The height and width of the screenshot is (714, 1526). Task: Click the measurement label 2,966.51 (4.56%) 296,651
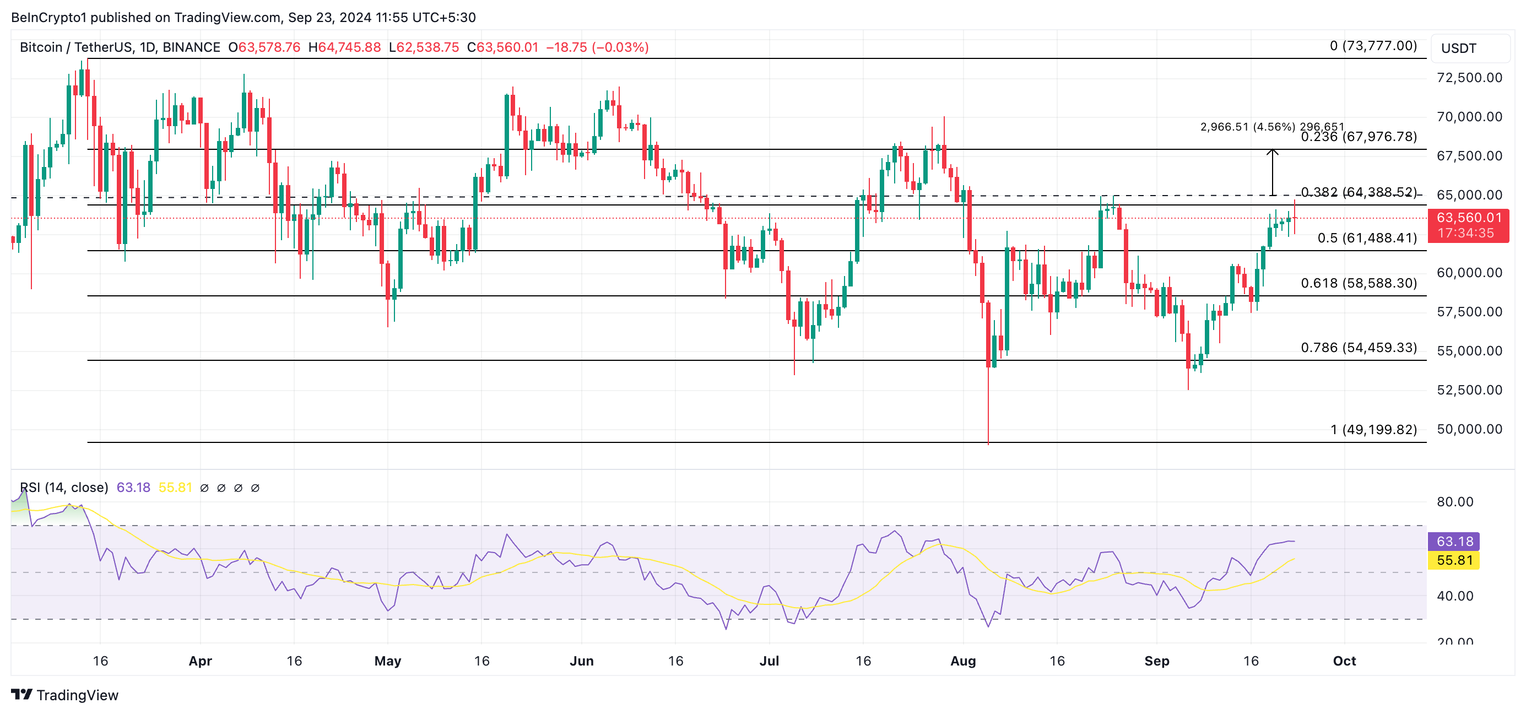tap(1272, 127)
